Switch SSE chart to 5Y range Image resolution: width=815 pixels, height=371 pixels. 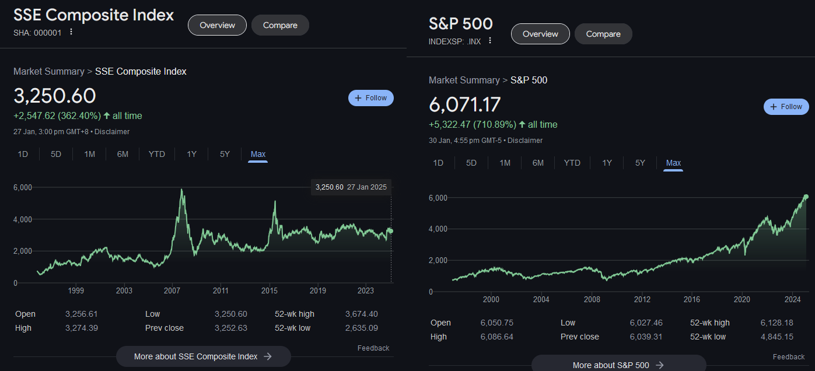(x=225, y=154)
